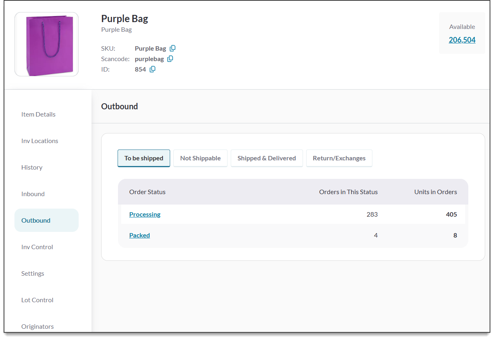Open item Settings in sidebar
This screenshot has width=494, height=340.
[x=33, y=273]
